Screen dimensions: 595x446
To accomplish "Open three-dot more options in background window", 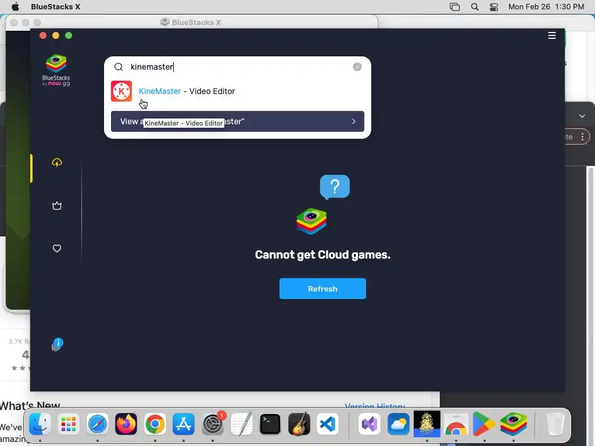I will click(582, 137).
